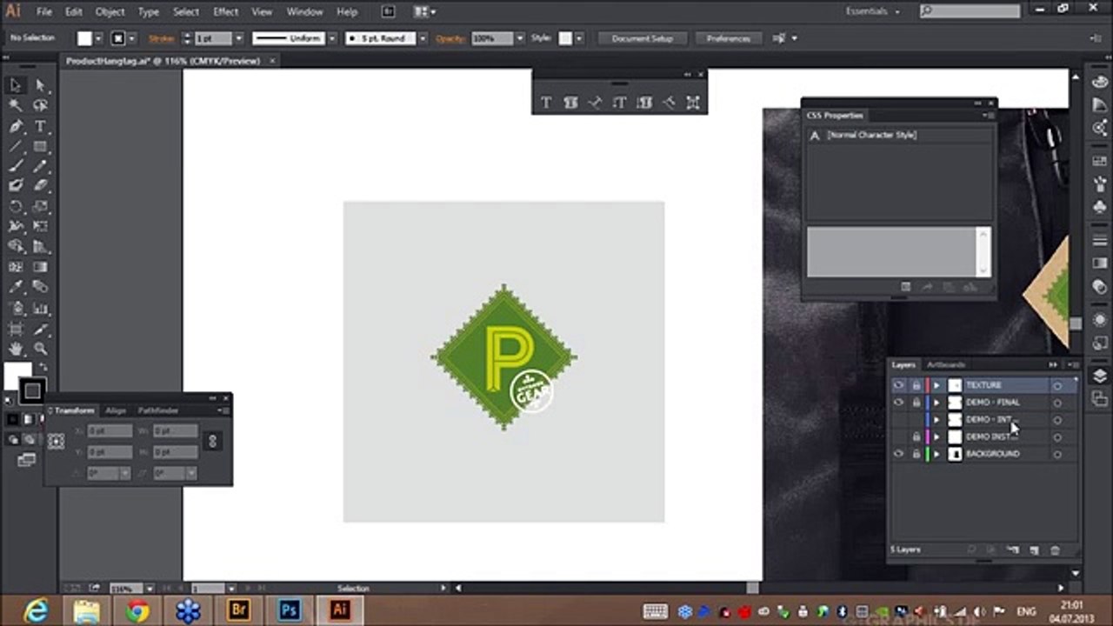This screenshot has width=1113, height=626.
Task: Select the Blend tool
Action: 40,288
